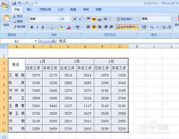Toggle underline formatting

43,27
